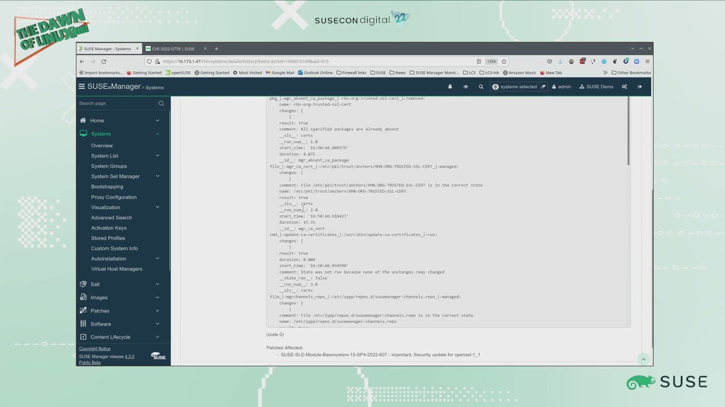Click the Systems breadcrumb link
The image size is (725, 407).
155,88
